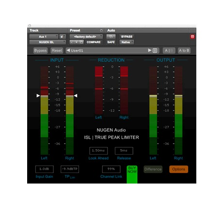Toggle the COMPARE button

click(94, 42)
